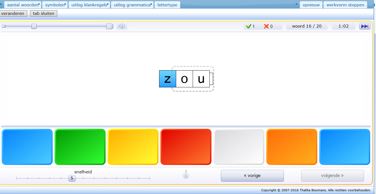Go back with the '« vorige' button

point(252,176)
